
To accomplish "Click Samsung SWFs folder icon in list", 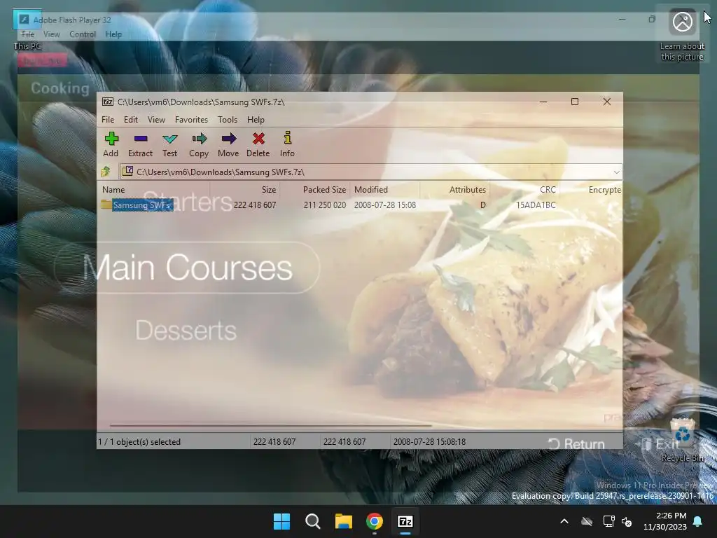I will click(106, 205).
